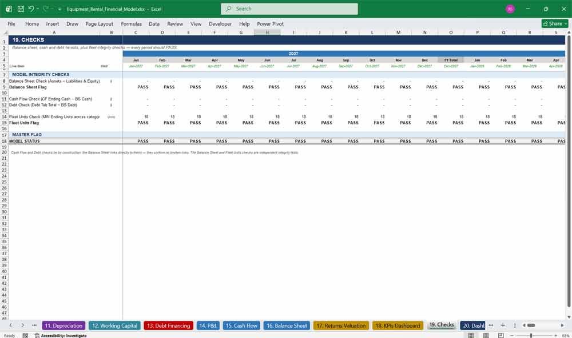
Task: Open the Developer tab
Action: 220,23
